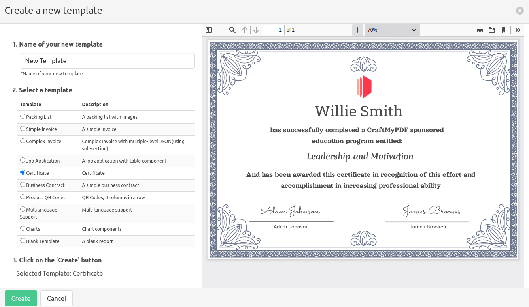Click the New Template name field
Viewport: 529px width, 307px height.
click(108, 61)
